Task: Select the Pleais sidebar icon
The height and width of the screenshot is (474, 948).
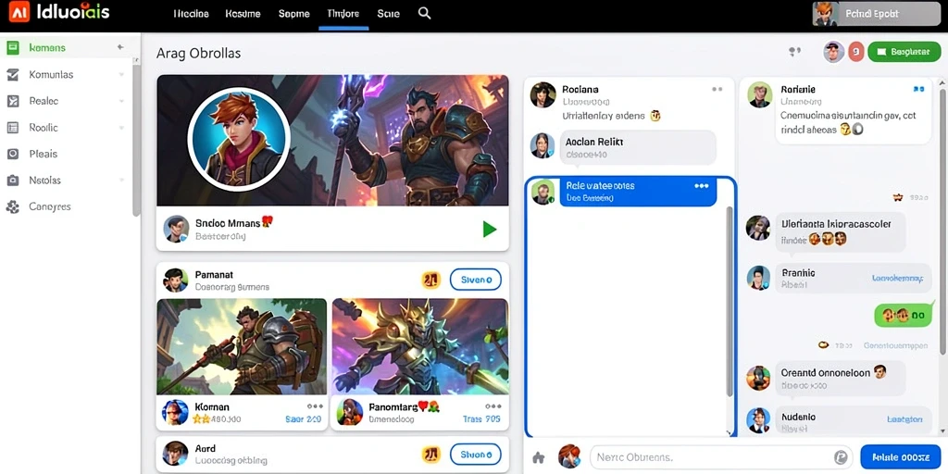Action: (13, 155)
